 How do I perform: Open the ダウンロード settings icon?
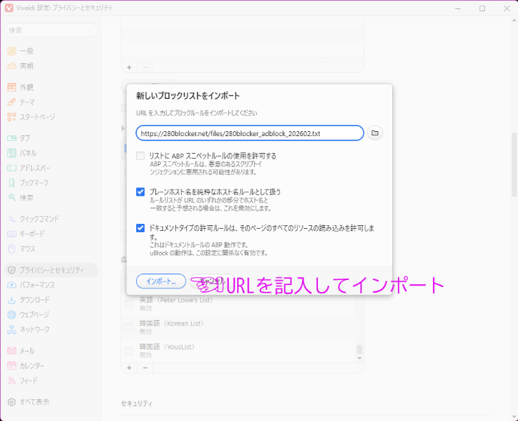point(12,300)
